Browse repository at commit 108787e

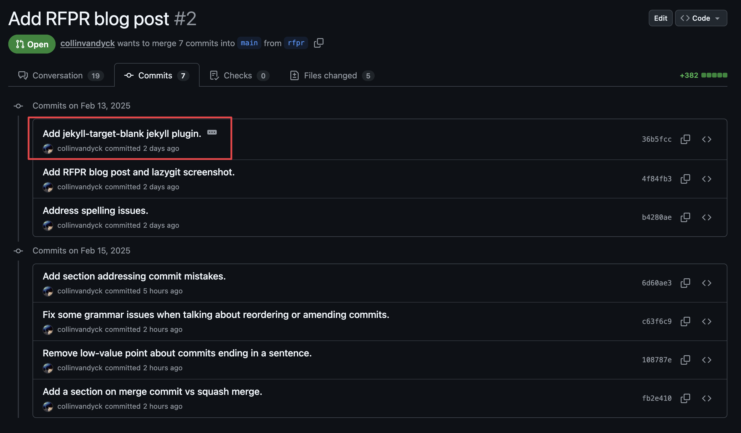click(706, 360)
